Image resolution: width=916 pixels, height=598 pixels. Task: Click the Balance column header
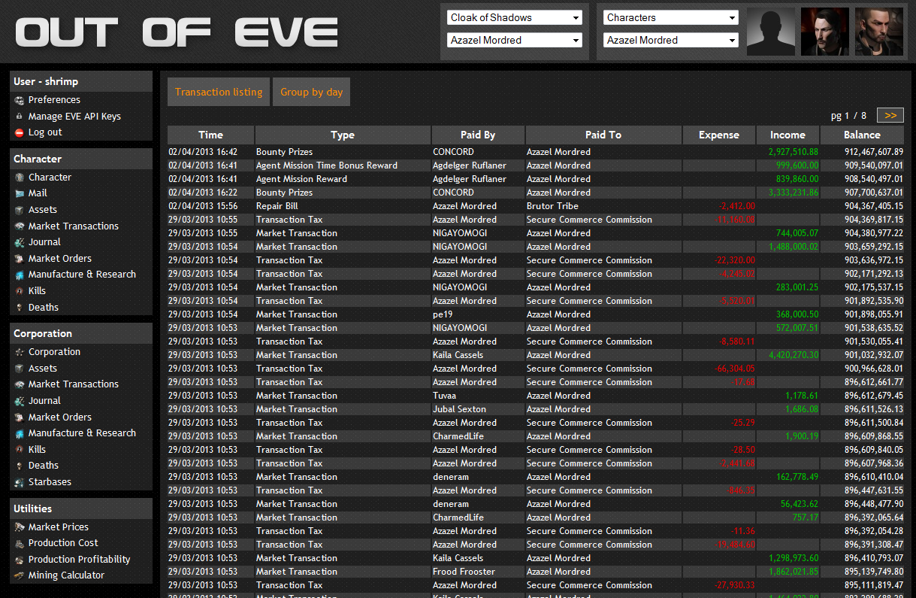862,135
